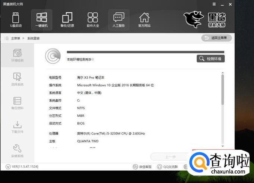Select the 一键装机 toolbar icon

coord(42,20)
